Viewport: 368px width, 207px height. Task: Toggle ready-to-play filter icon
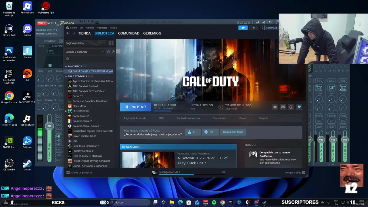(x=113, y=52)
